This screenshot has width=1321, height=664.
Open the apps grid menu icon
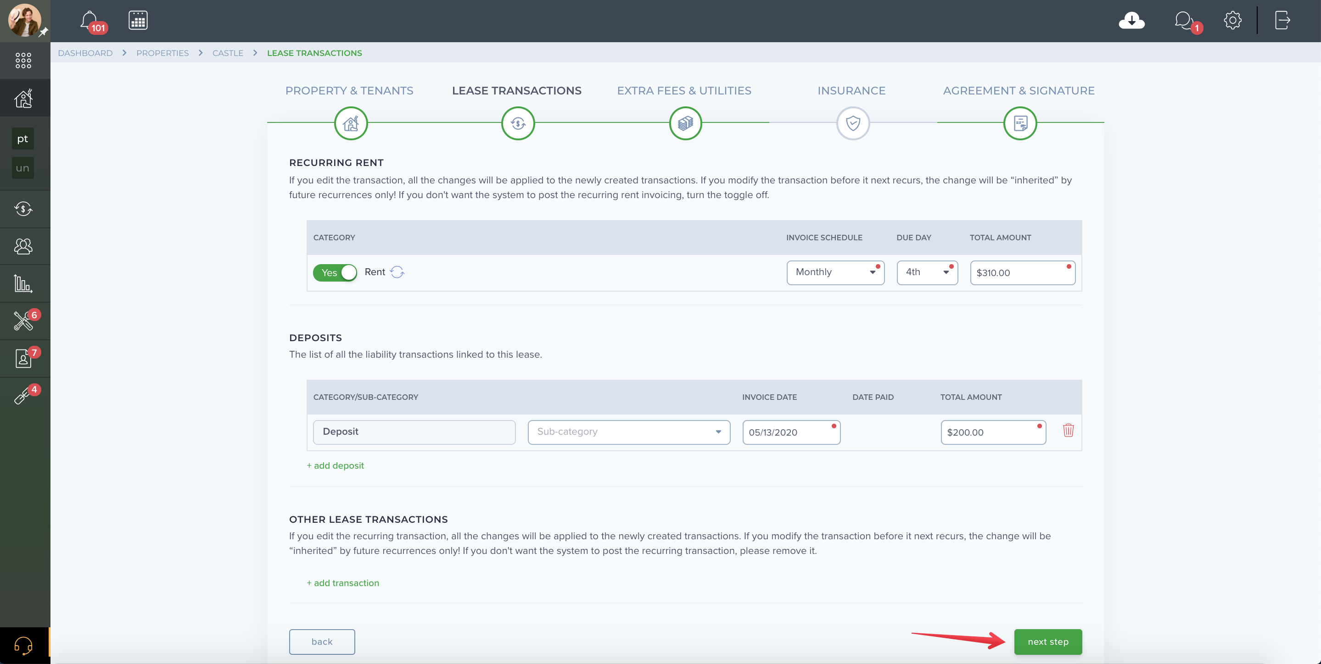point(23,61)
